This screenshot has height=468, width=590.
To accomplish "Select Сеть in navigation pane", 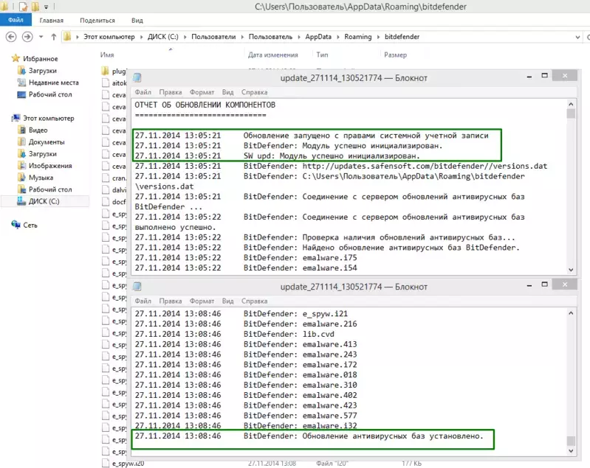I will pyautogui.click(x=30, y=225).
